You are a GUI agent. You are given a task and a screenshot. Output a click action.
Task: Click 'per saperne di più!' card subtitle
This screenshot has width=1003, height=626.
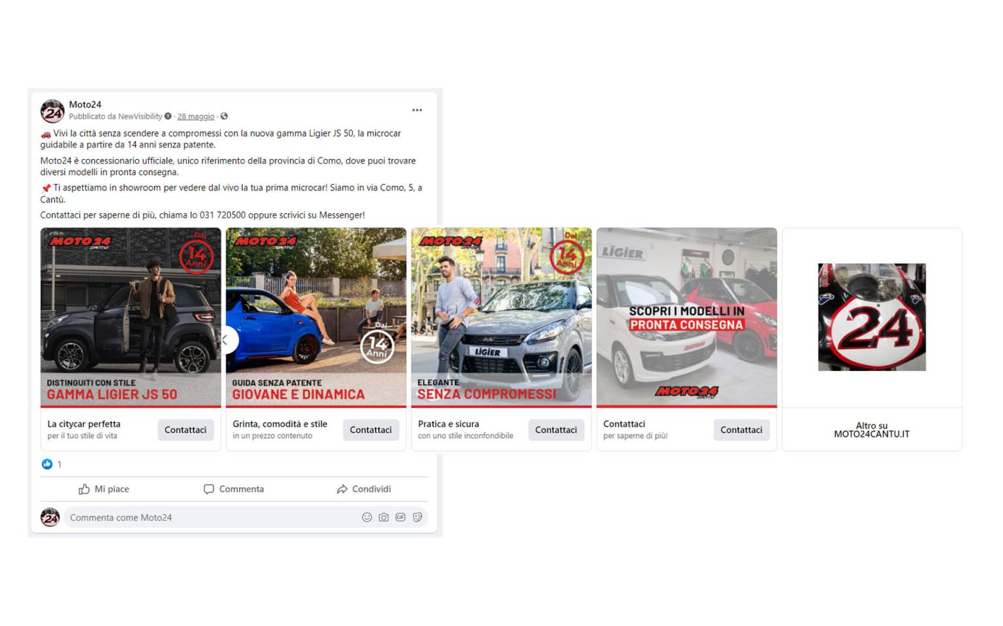[635, 436]
